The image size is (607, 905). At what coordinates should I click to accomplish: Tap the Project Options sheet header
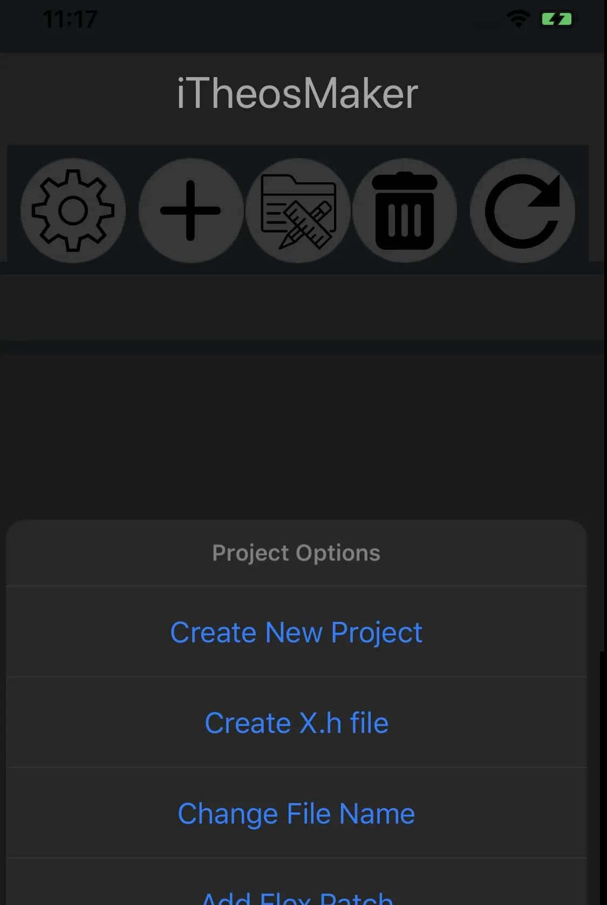(296, 553)
